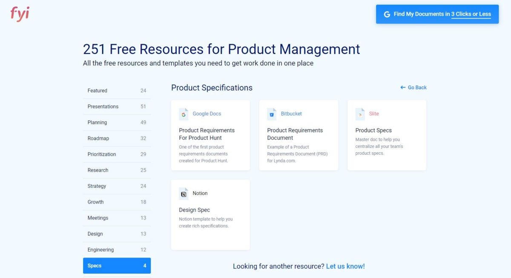Click description 'Notion template to help you create'
Screen dimensions: 511x278
206,222
